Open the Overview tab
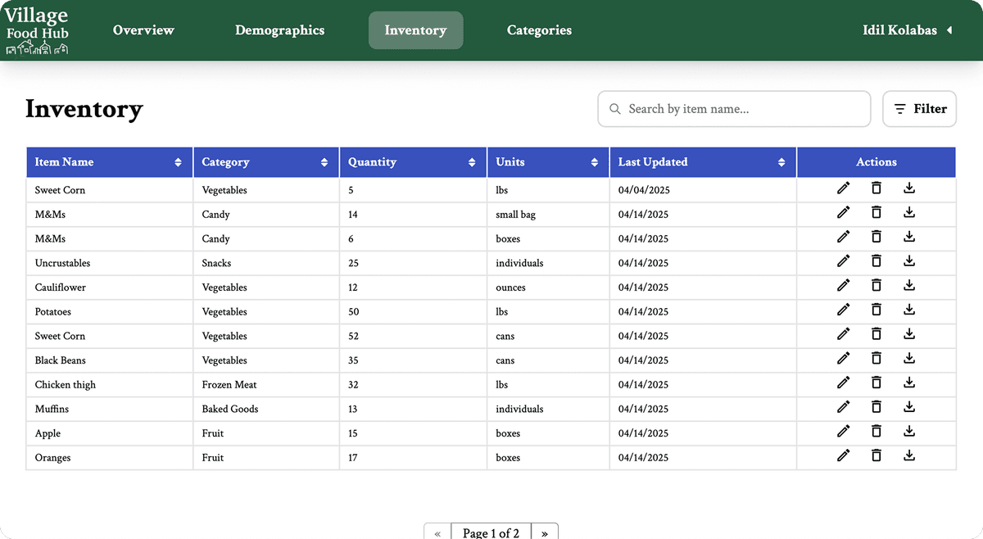Screen dimensions: 983x539 click(x=143, y=30)
